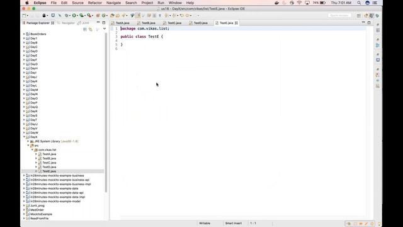Expand the JRE System Library node
The width and height of the screenshot is (403, 227).
pos(28,141)
